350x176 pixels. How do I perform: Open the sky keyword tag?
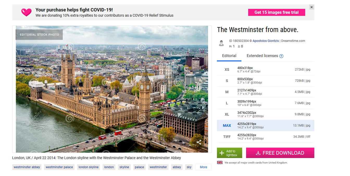189,167
